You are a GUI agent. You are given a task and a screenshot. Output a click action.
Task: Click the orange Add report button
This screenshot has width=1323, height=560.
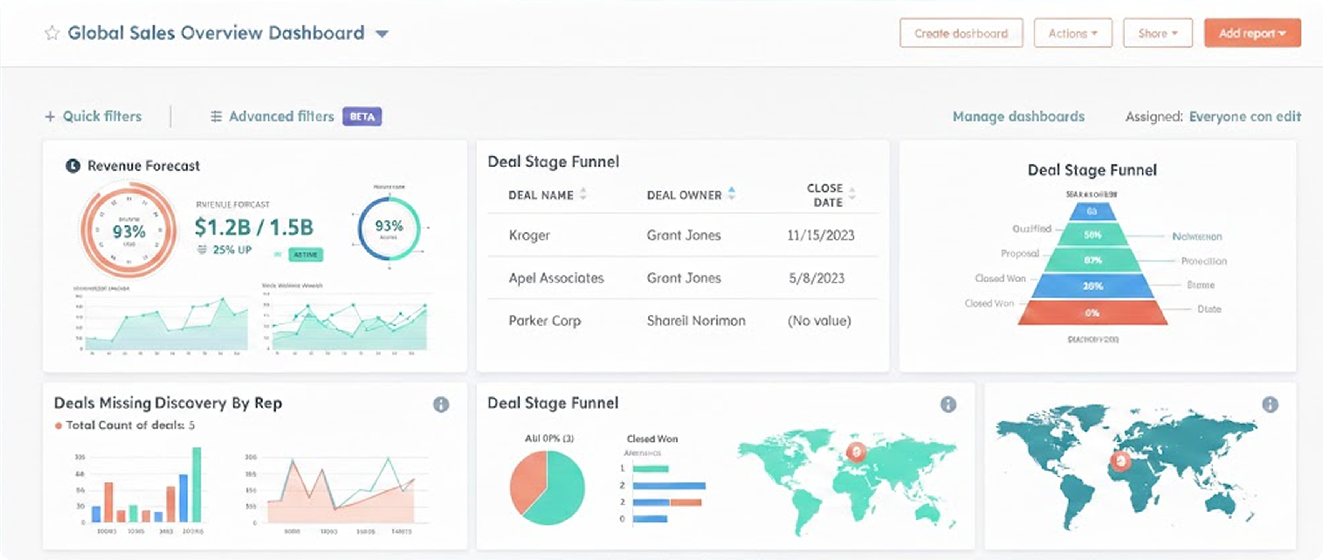[1252, 33]
